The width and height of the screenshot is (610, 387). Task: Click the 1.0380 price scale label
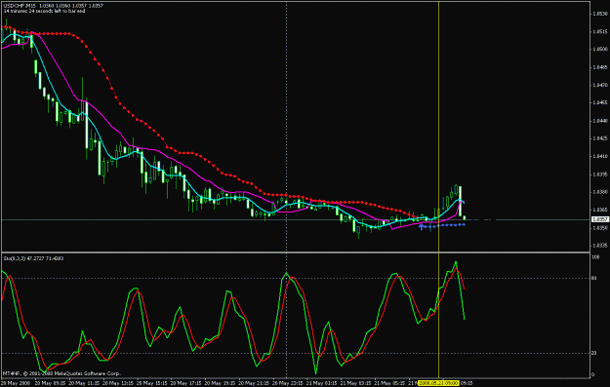[x=600, y=192]
